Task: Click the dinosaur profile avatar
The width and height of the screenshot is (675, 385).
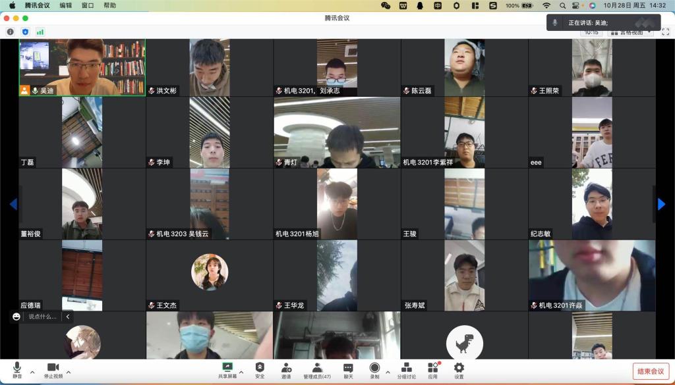Action: tap(465, 344)
